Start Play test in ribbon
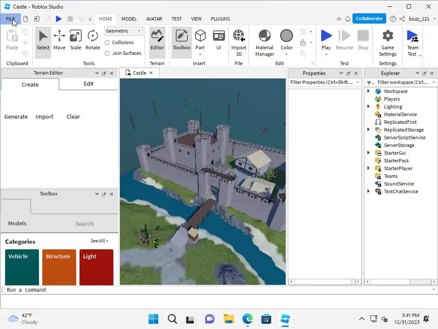 tap(326, 39)
